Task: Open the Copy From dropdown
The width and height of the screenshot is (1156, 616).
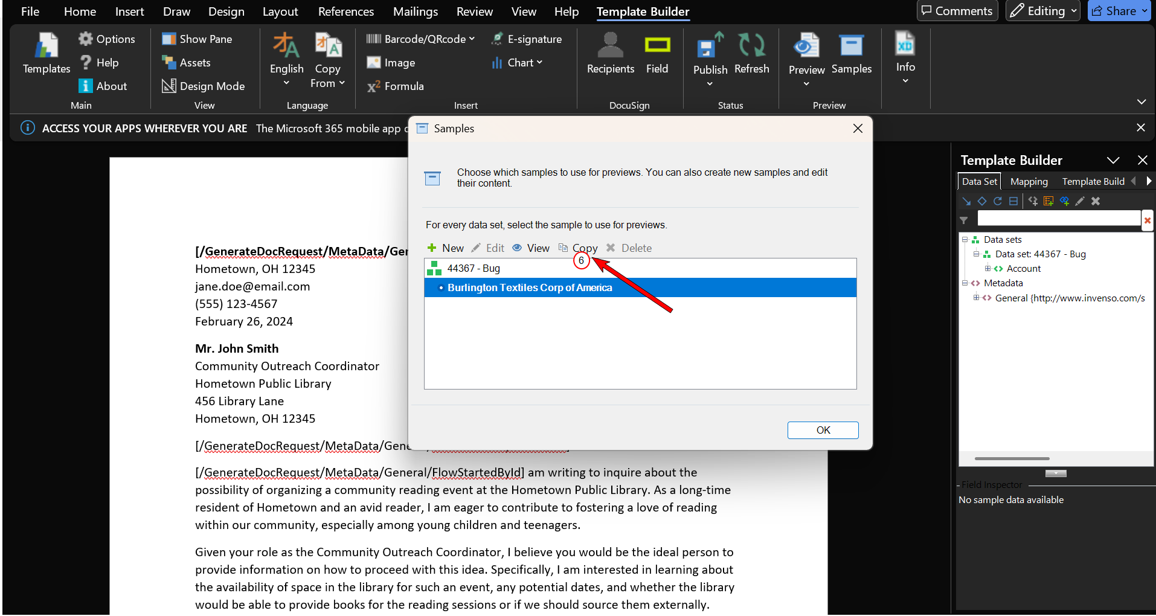Action: coord(327,60)
